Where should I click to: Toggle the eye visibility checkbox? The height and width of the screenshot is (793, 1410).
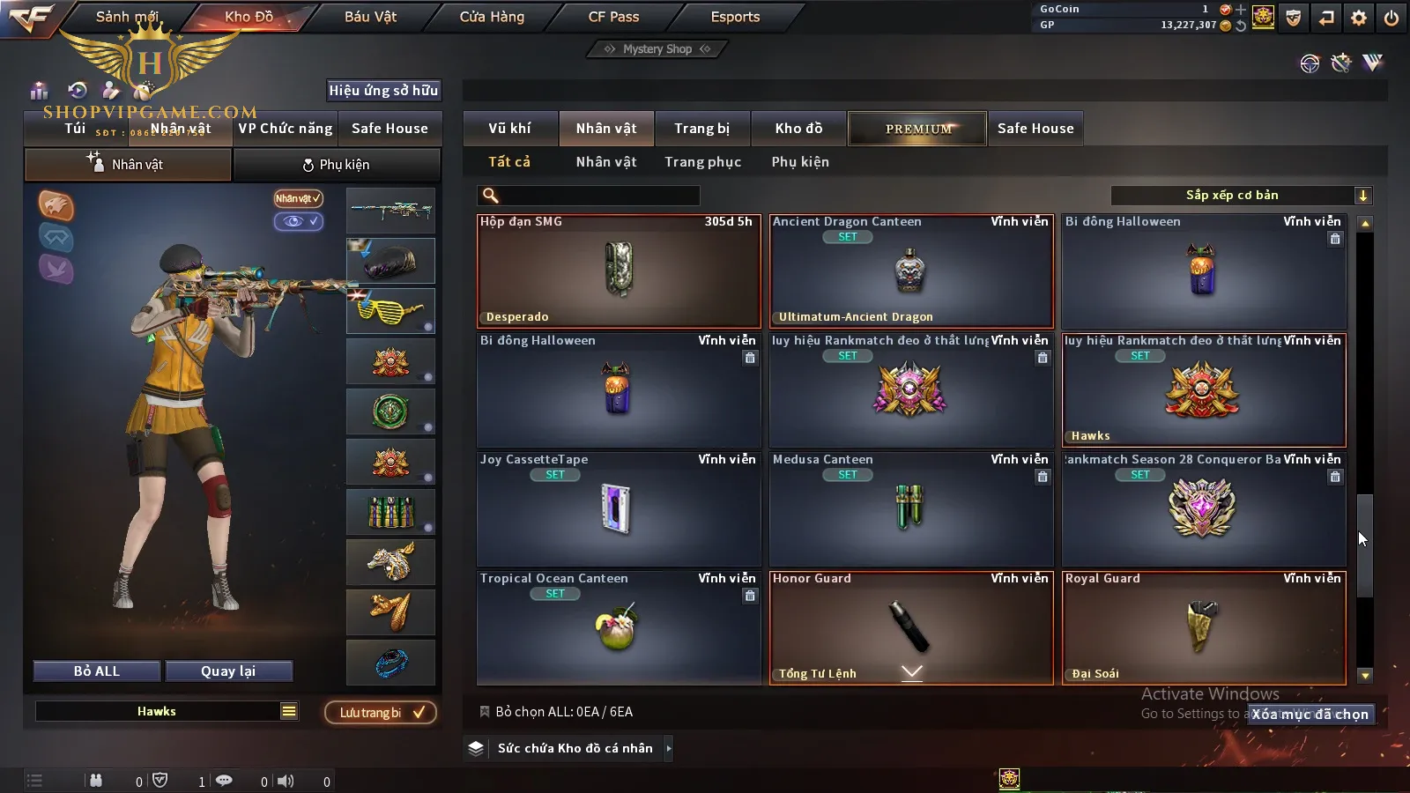(x=299, y=221)
